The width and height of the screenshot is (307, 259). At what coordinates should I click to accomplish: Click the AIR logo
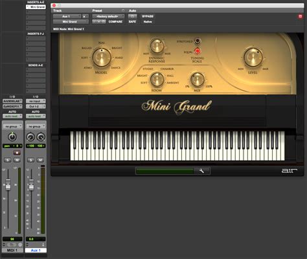tap(290, 171)
